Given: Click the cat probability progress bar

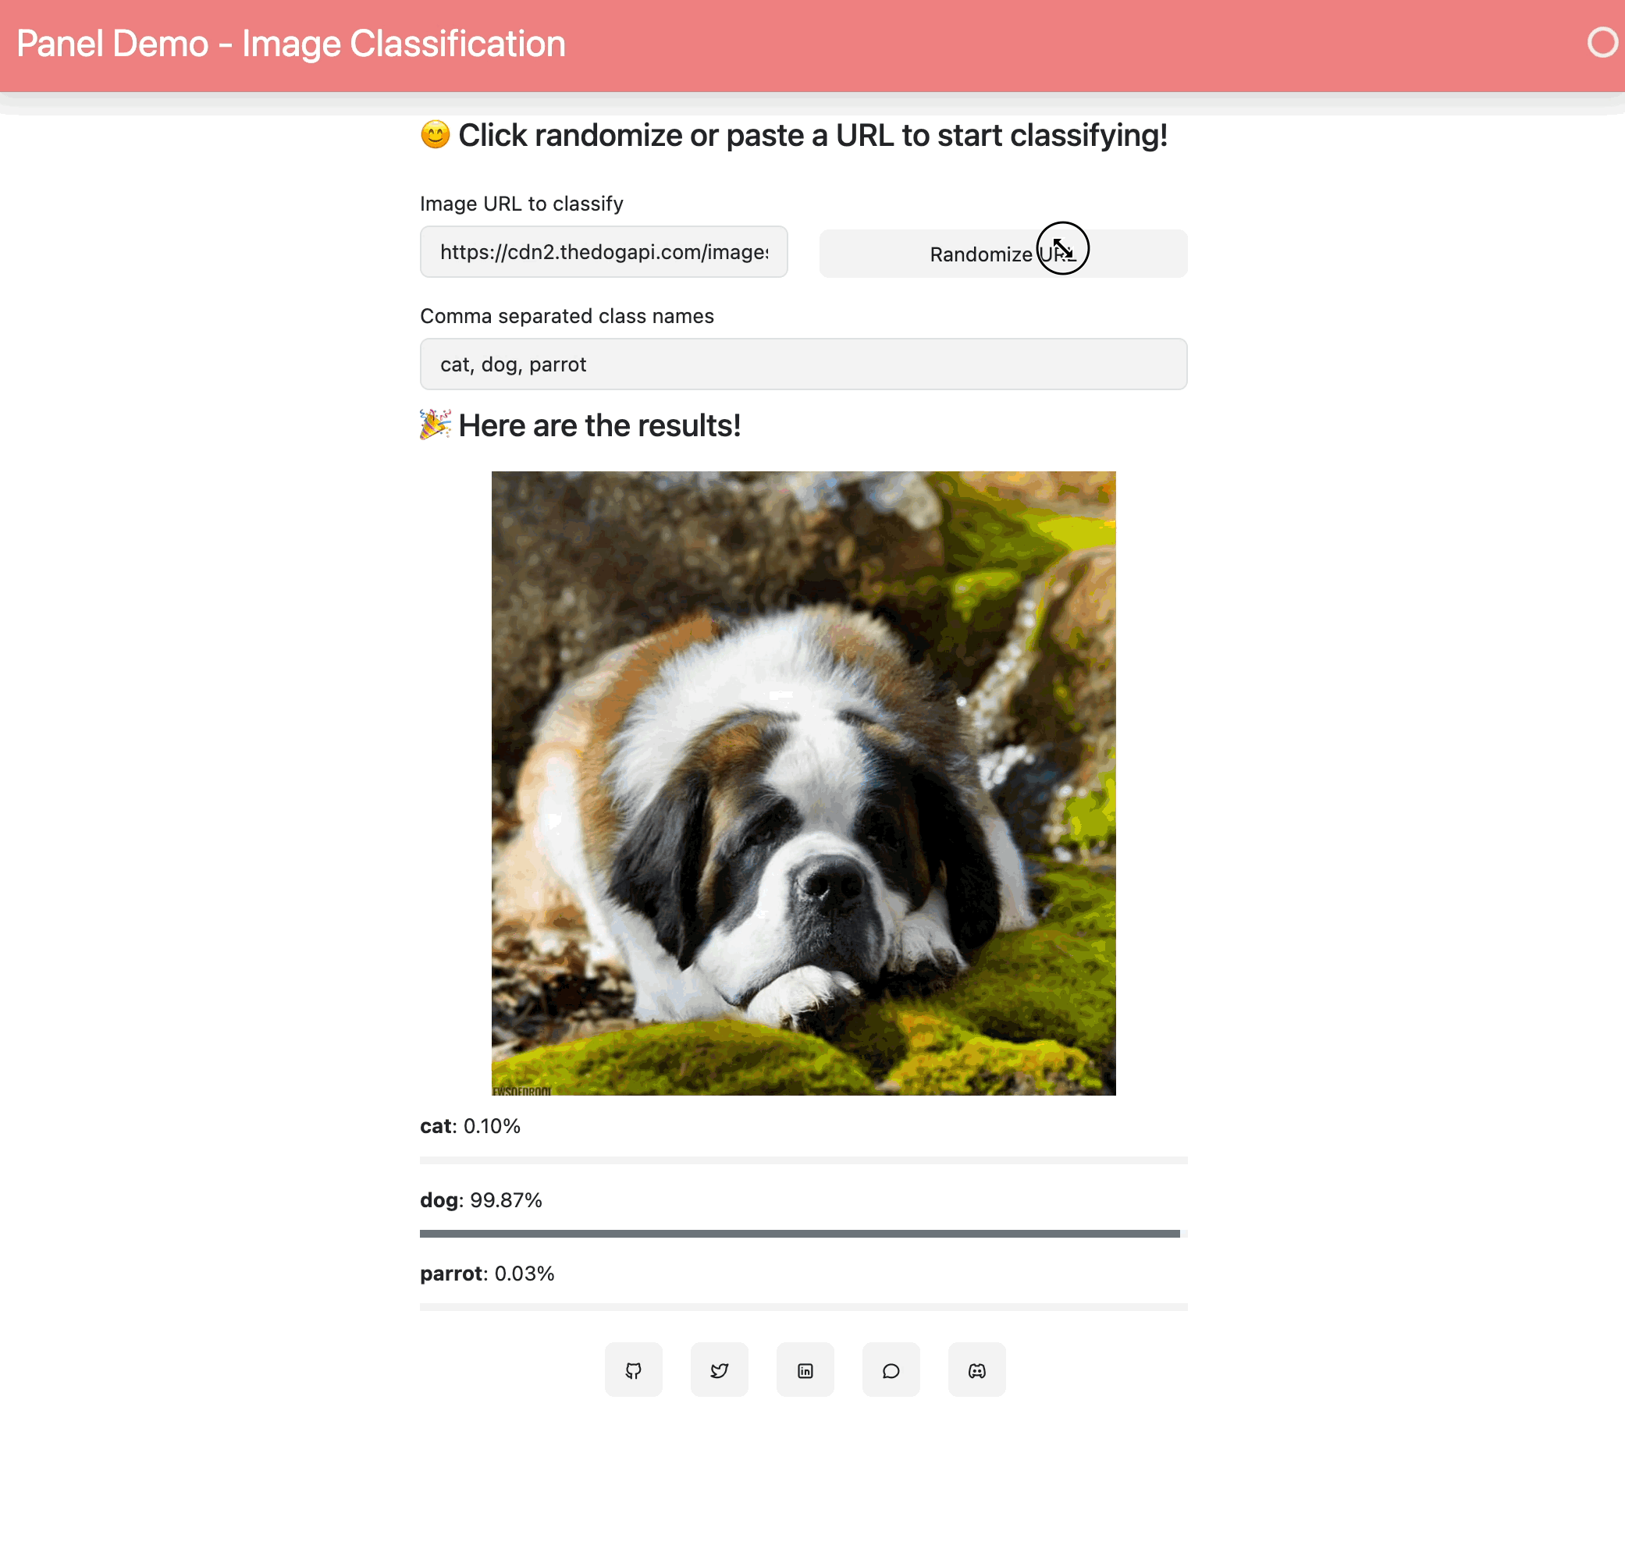Looking at the screenshot, I should pyautogui.click(x=803, y=1160).
